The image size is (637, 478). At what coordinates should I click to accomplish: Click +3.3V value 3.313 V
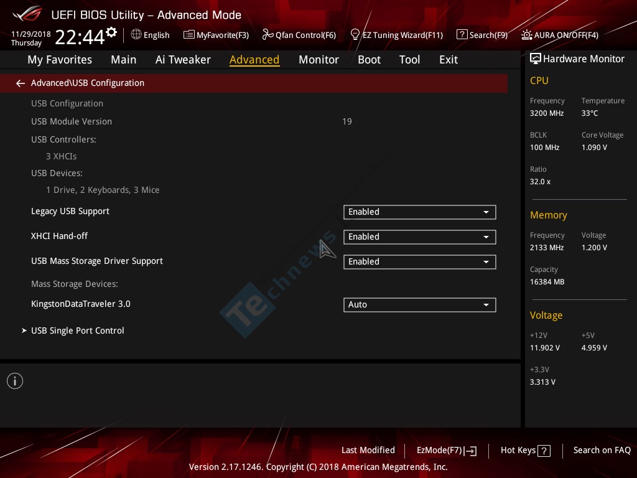click(x=542, y=382)
